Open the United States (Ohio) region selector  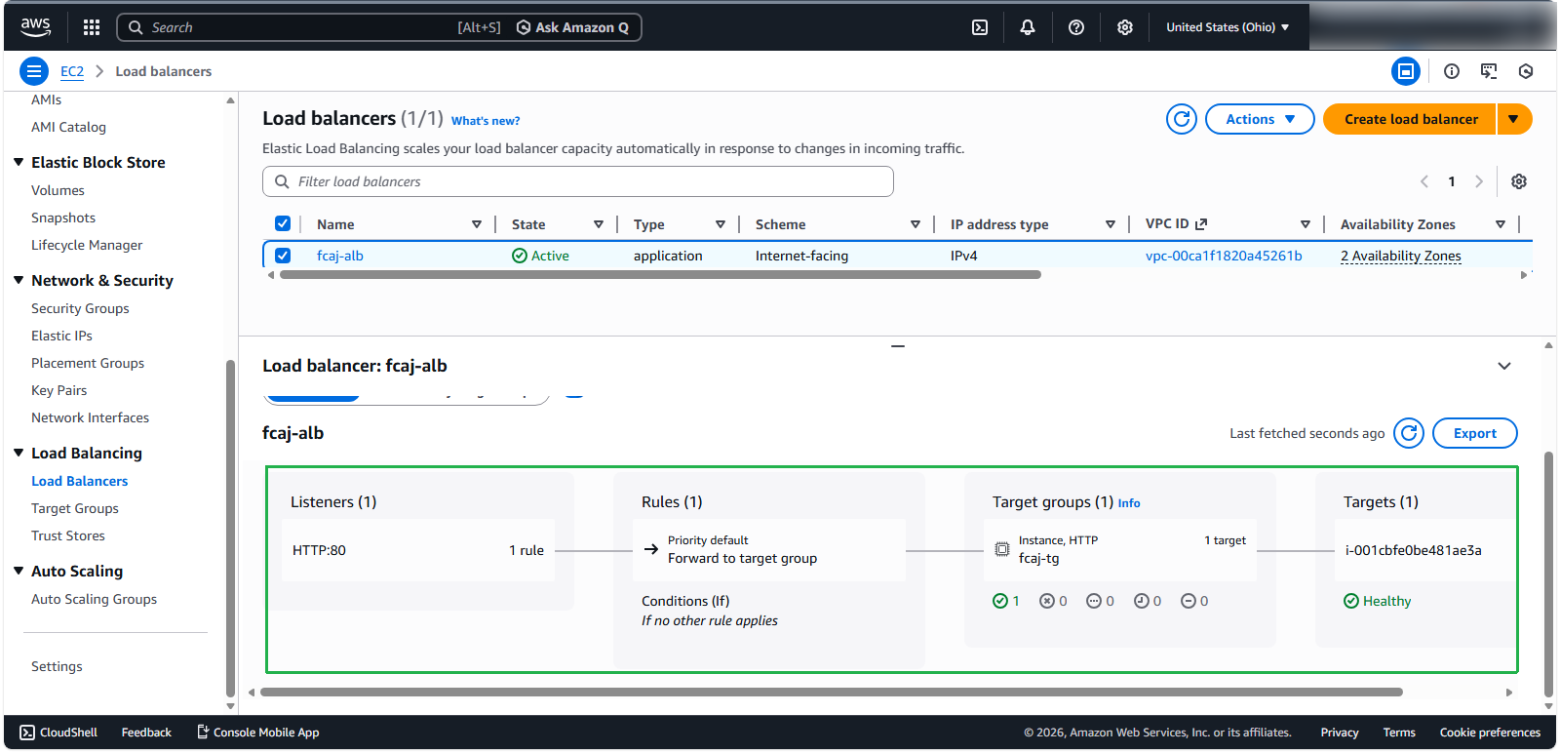[1228, 27]
